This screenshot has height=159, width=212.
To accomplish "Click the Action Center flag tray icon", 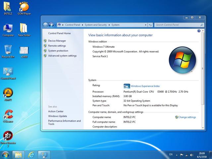I will coord(182,155).
